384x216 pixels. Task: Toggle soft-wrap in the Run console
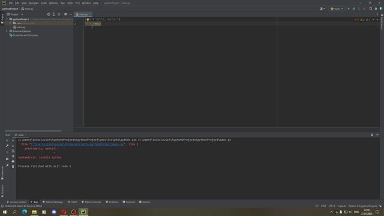click(13, 151)
